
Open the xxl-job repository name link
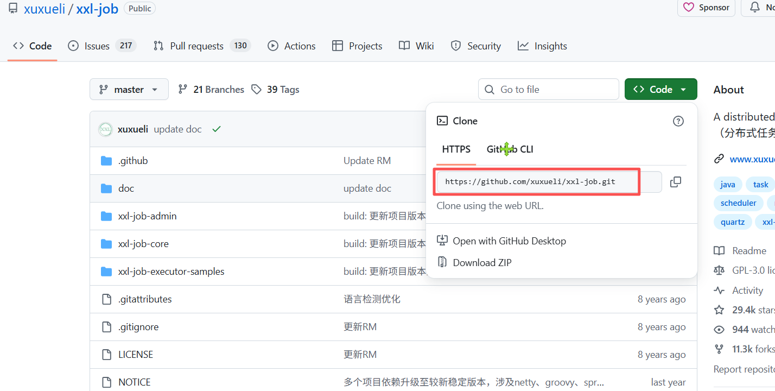point(97,9)
